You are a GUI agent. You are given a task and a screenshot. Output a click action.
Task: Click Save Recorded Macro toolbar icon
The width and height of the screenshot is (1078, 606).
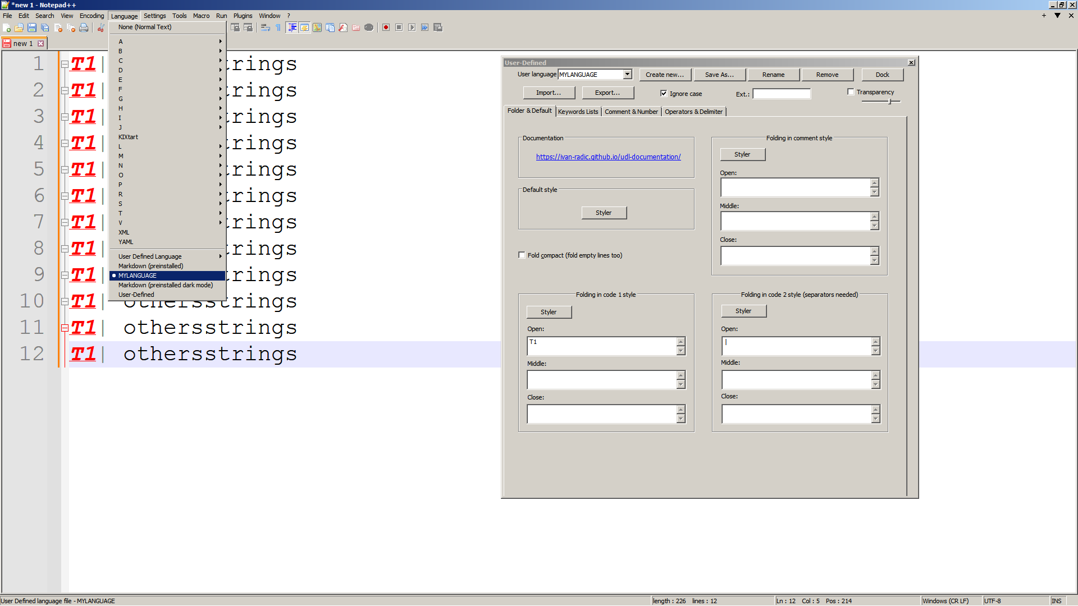click(438, 27)
